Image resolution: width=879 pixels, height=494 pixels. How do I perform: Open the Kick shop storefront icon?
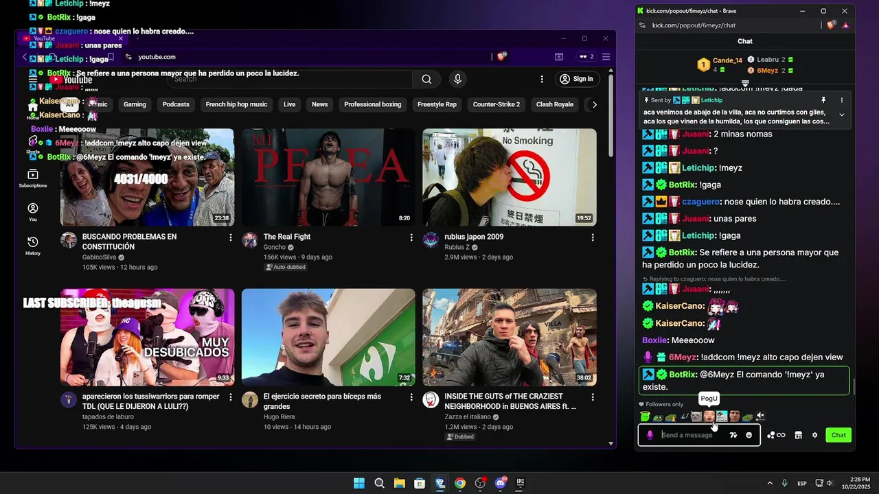(x=798, y=435)
